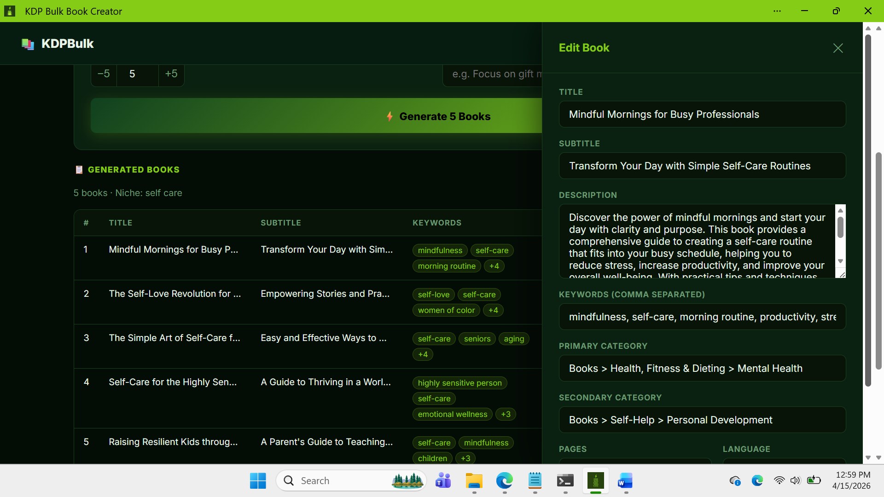Edit the Primary Category field
Viewport: 884px width, 497px height.
click(702, 368)
